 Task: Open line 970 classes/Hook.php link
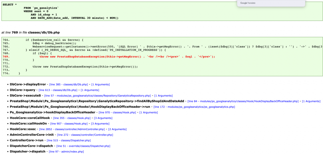[x=117, y=112]
